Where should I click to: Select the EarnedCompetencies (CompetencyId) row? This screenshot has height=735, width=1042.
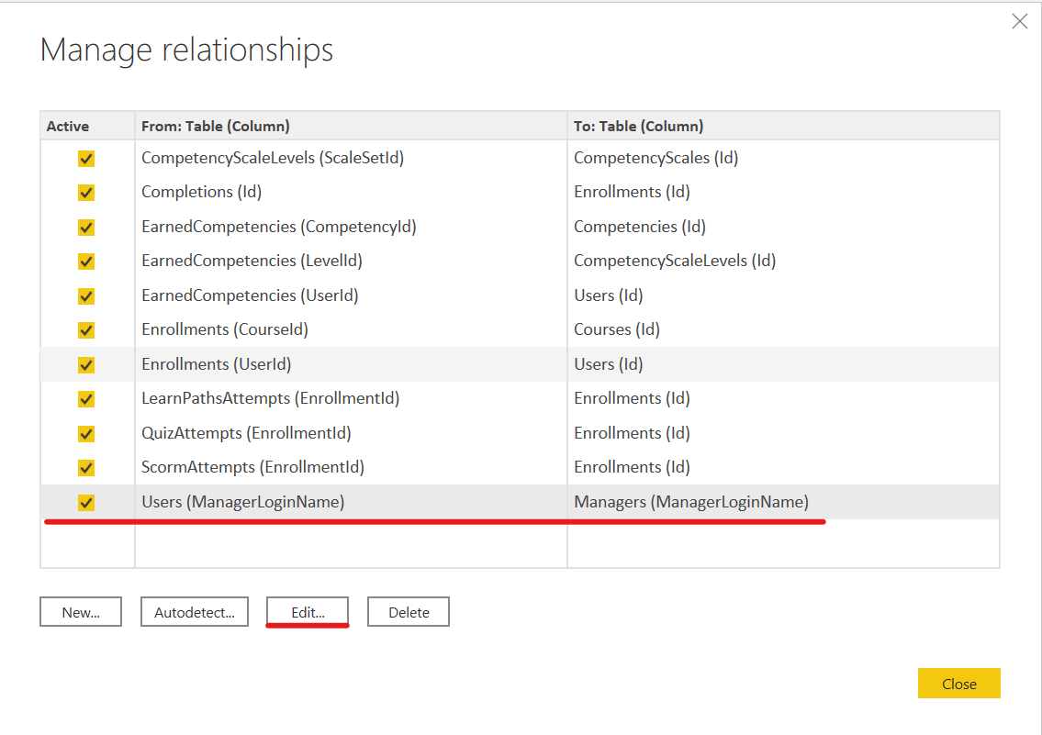(278, 227)
